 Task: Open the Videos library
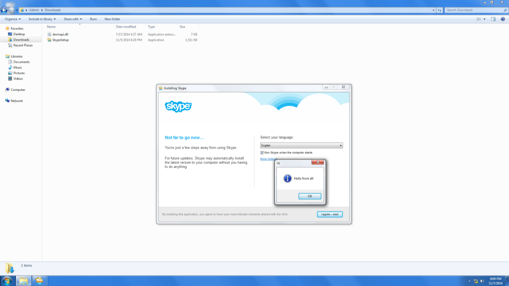(x=18, y=78)
